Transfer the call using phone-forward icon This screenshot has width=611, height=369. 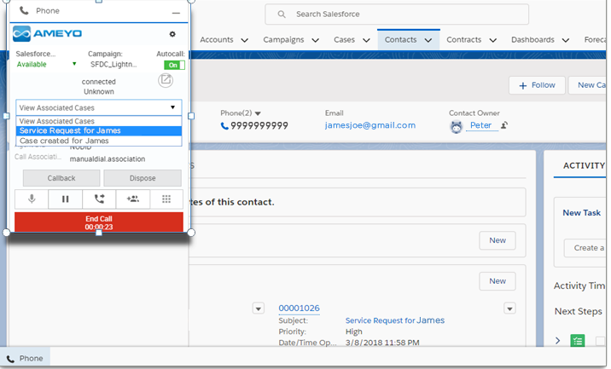(x=99, y=199)
